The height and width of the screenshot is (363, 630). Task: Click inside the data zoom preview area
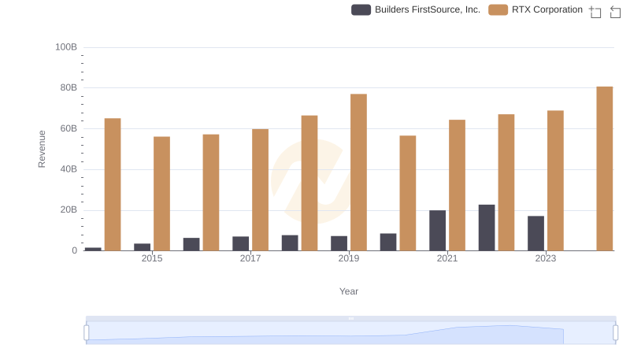point(350,333)
